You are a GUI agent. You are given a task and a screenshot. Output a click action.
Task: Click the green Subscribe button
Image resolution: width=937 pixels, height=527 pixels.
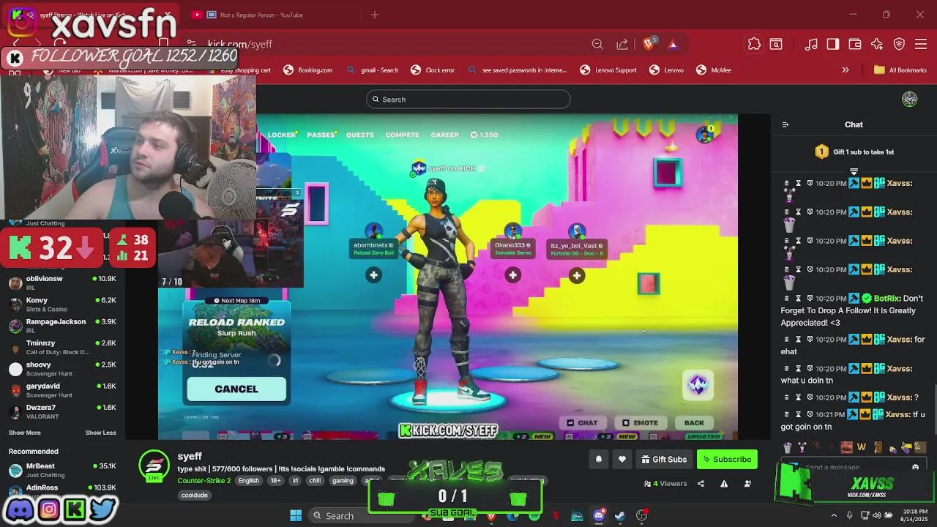tap(727, 460)
